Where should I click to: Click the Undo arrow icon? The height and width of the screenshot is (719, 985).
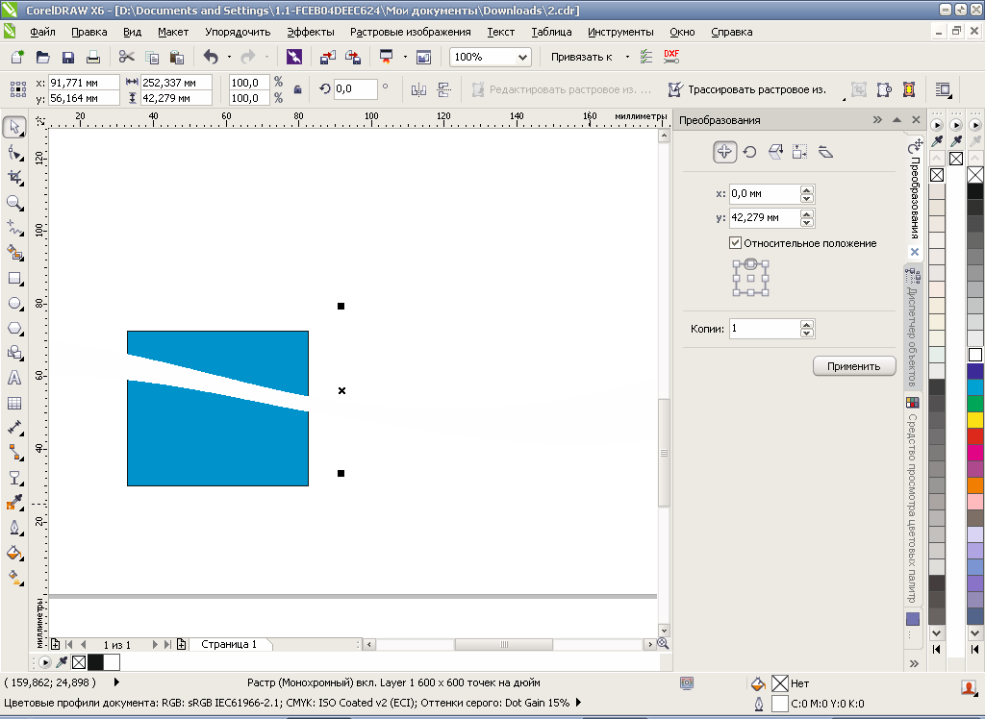coord(211,57)
